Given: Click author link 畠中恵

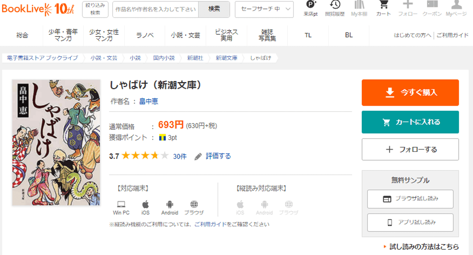Looking at the screenshot, I should 149,101.
